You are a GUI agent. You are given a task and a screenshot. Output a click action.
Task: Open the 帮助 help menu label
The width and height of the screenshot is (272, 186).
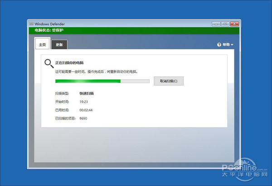pyautogui.click(x=226, y=45)
